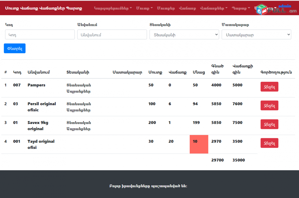Open the Կարգաբերումներ dropdown menu
The width and height of the screenshot is (299, 198).
click(113, 8)
